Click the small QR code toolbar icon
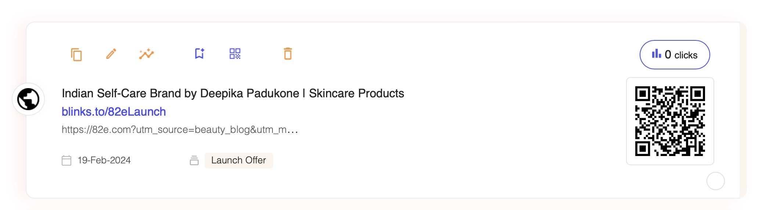This screenshot has width=766, height=210. (x=235, y=54)
